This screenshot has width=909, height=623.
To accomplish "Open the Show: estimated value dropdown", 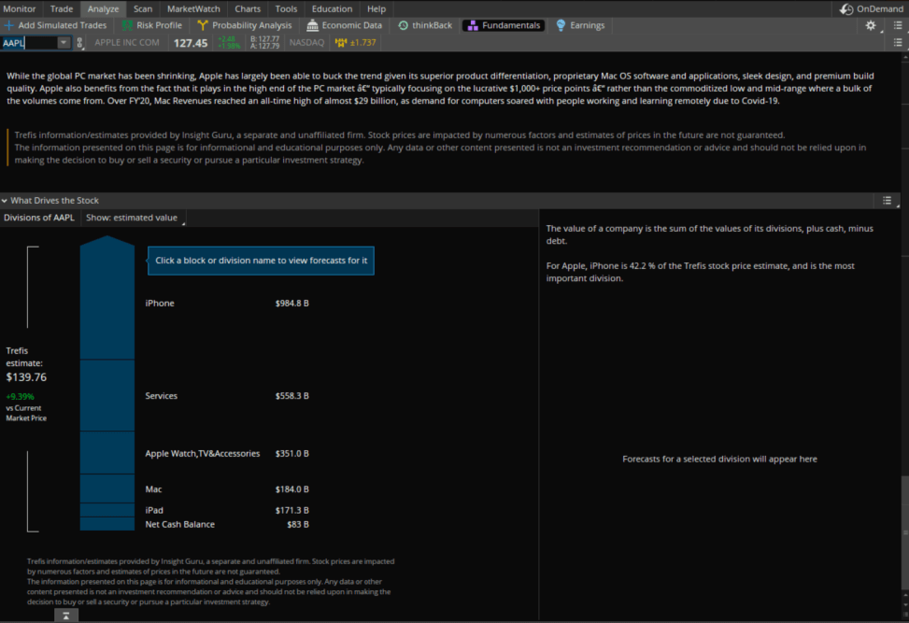I will pos(134,218).
